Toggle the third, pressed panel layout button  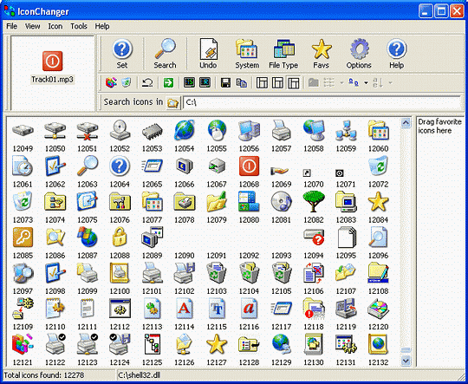click(x=294, y=82)
